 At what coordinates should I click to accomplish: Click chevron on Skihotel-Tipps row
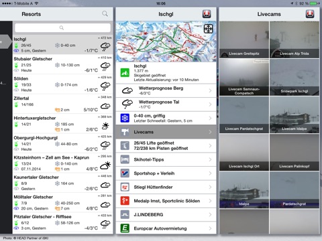[x=210, y=159]
